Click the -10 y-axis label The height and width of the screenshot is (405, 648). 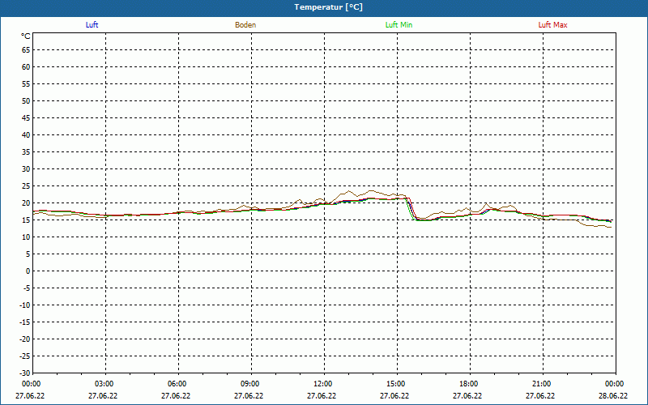coord(25,305)
